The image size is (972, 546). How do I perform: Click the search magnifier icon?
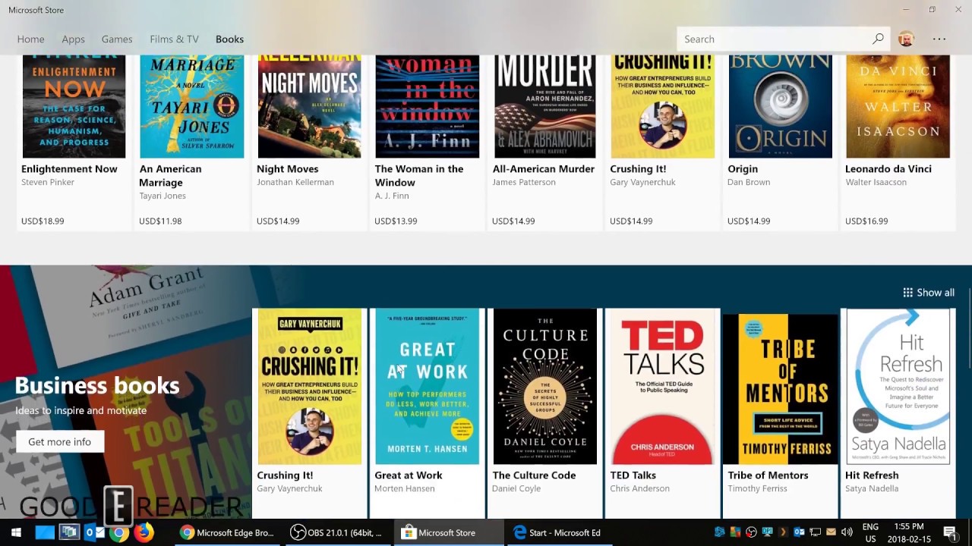878,39
